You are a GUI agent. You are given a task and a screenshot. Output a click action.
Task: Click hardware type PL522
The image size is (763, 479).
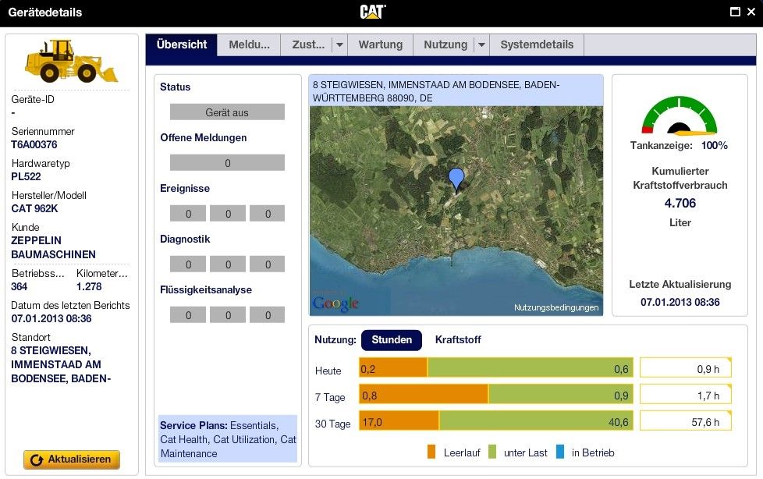tap(26, 177)
